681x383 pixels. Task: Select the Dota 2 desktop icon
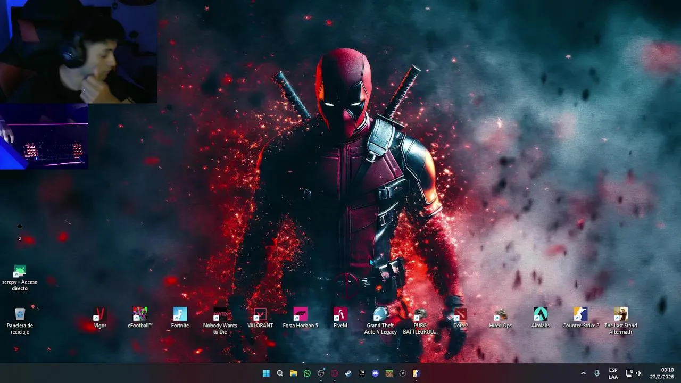click(460, 318)
